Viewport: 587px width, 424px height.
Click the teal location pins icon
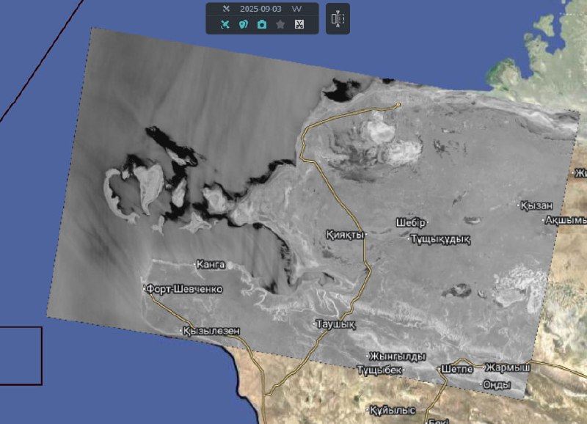tap(244, 24)
